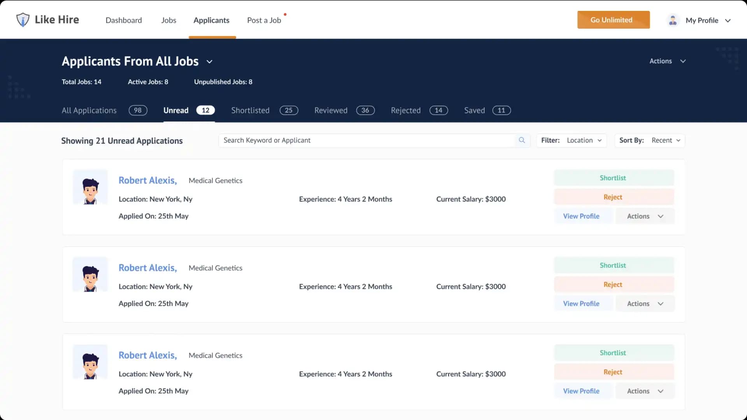Open Post a Job page

tap(264, 20)
